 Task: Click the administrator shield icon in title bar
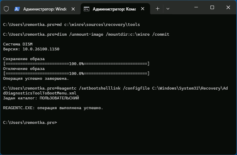tap(6, 9)
